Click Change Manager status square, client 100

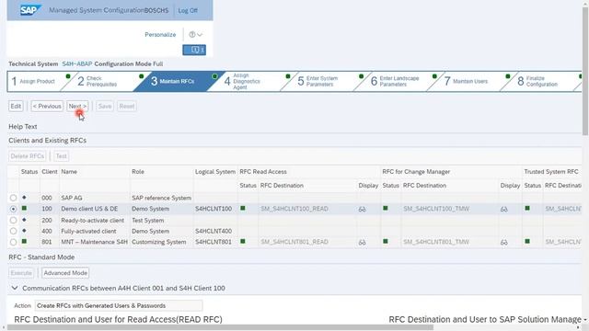tap(386, 208)
